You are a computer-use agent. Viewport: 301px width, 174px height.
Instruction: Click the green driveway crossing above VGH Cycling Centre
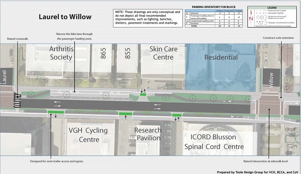(55, 112)
